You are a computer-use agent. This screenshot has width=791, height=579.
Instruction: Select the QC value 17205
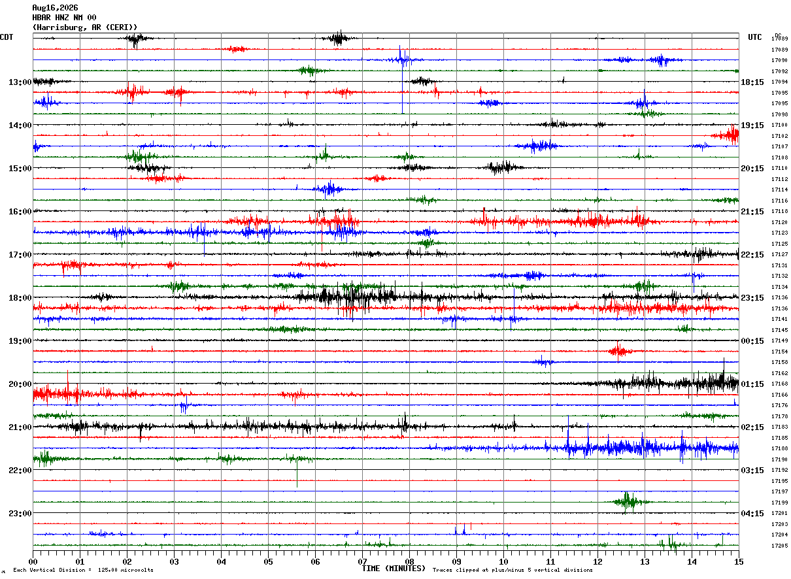click(x=779, y=546)
